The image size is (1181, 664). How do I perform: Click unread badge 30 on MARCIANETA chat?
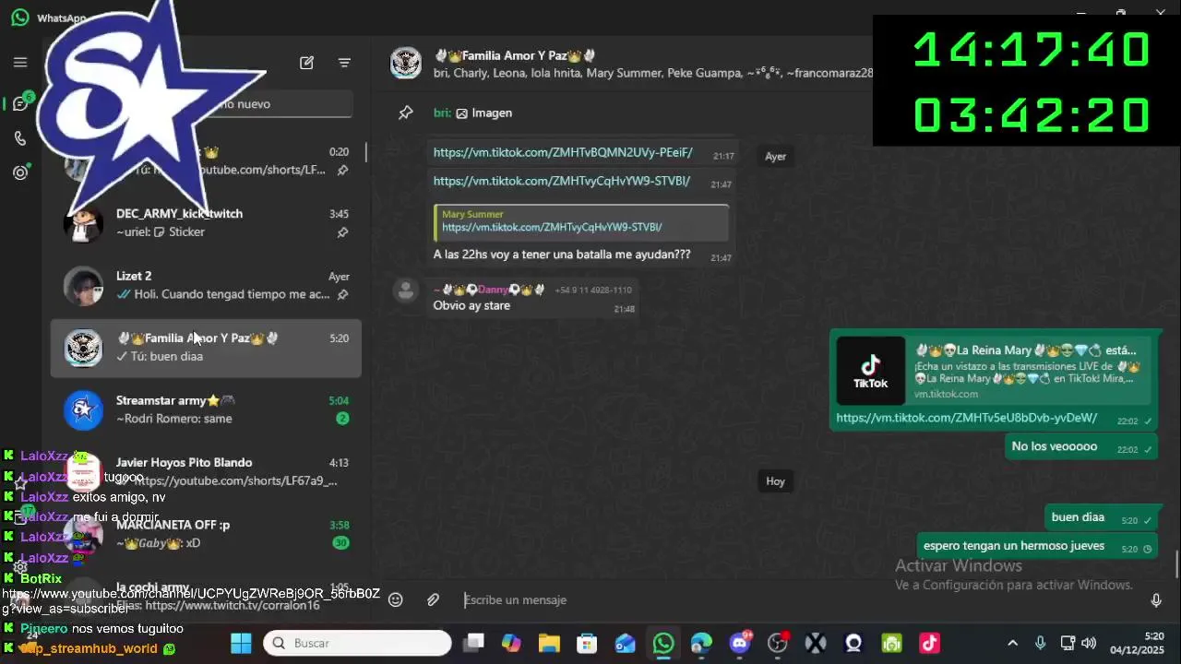[x=340, y=543]
